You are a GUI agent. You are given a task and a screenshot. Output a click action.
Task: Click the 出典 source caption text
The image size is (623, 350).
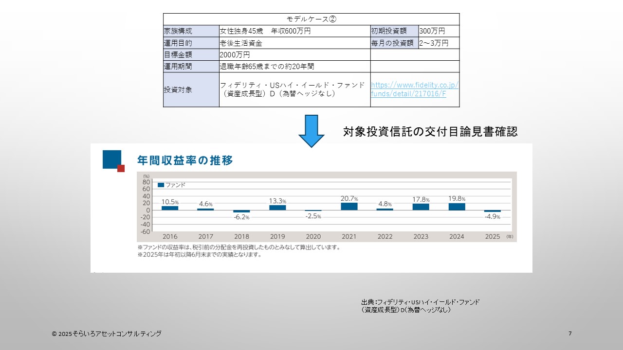point(420,306)
